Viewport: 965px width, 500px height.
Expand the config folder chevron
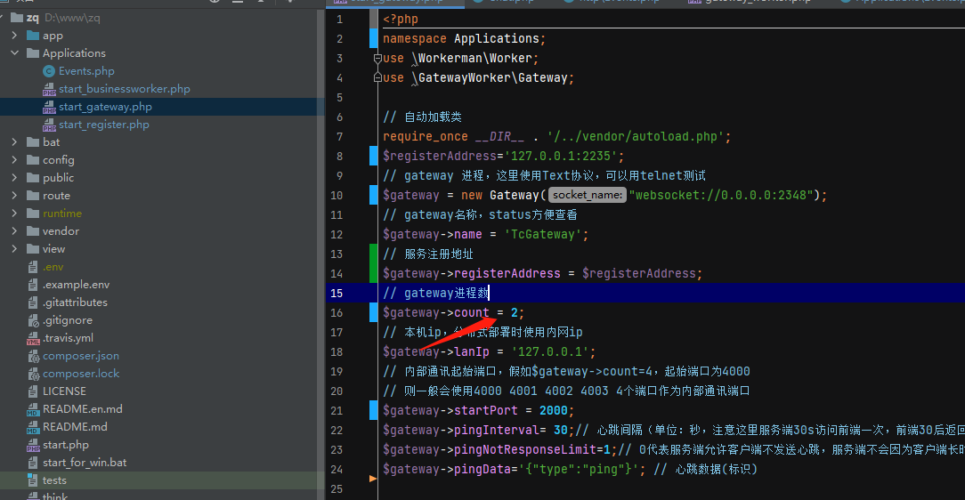tap(15, 160)
